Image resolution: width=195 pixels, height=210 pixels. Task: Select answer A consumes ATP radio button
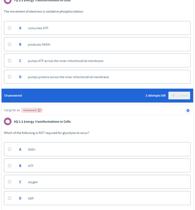(x=9, y=28)
